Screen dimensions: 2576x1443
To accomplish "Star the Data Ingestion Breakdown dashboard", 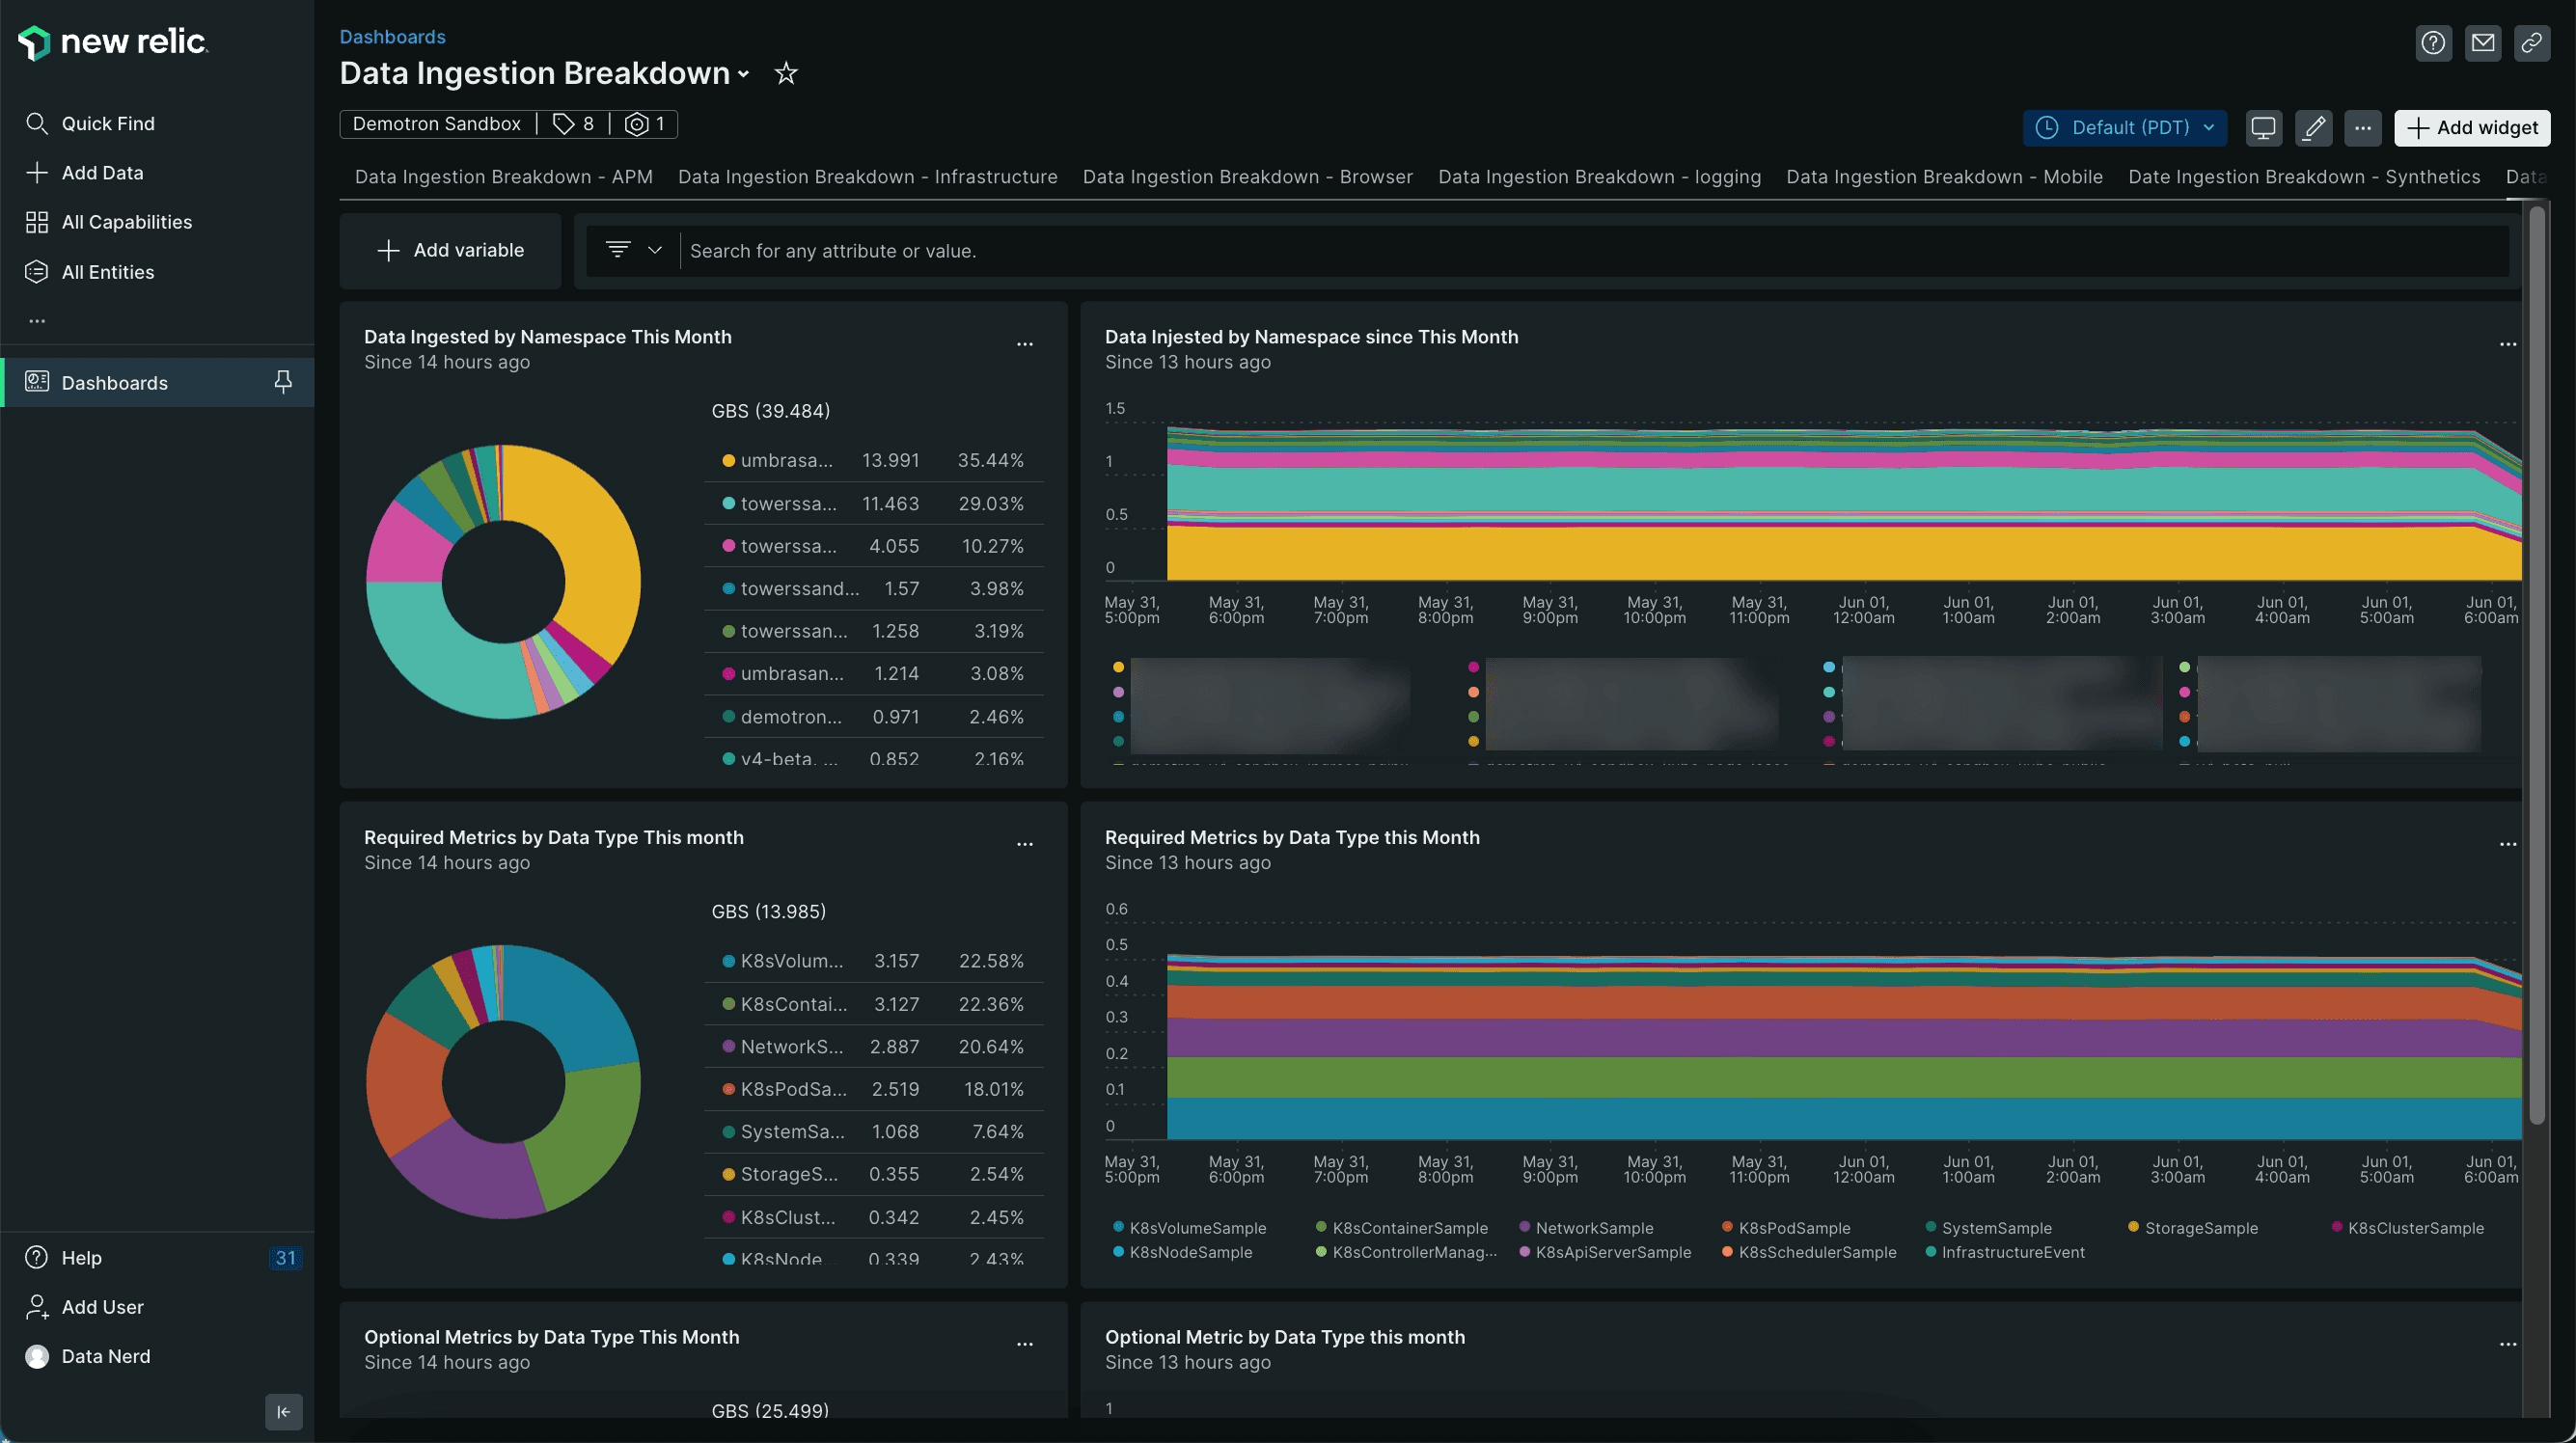I will (x=786, y=73).
